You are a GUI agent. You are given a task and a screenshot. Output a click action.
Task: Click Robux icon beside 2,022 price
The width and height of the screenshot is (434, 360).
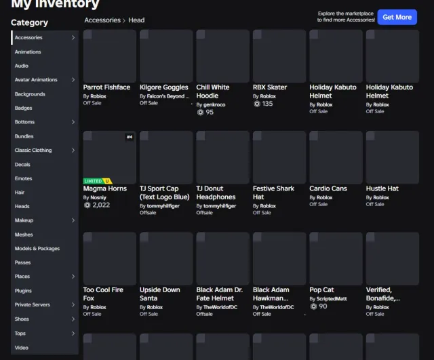87,205
